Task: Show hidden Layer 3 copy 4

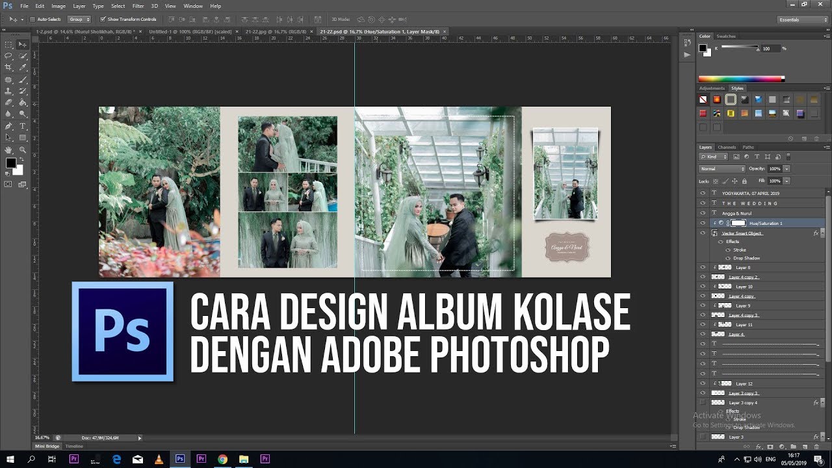Action: click(703, 402)
